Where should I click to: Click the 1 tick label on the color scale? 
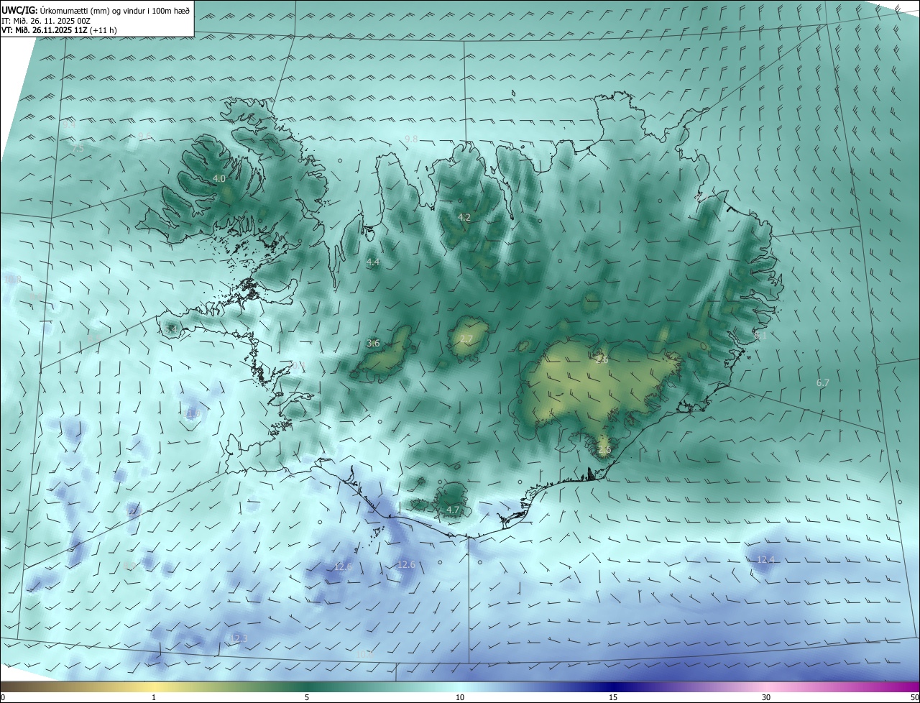click(154, 697)
